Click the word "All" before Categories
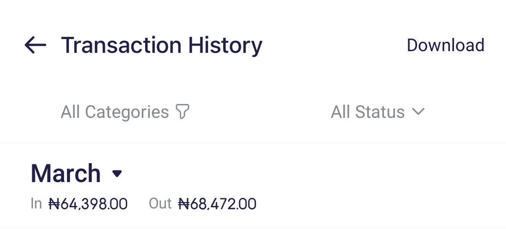This screenshot has height=229, width=506. pos(70,112)
